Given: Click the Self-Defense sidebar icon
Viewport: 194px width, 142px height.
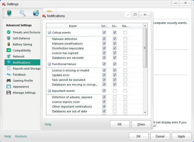Looking at the screenshot, I should (8, 38).
